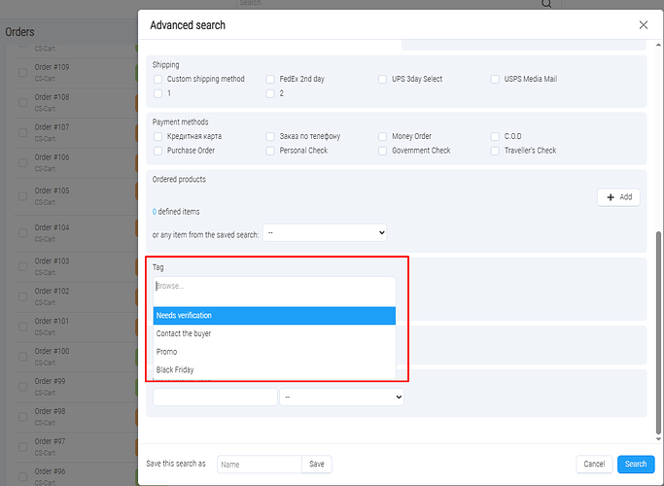Open the saved search items dropdown
The width and height of the screenshot is (664, 486).
pos(326,233)
